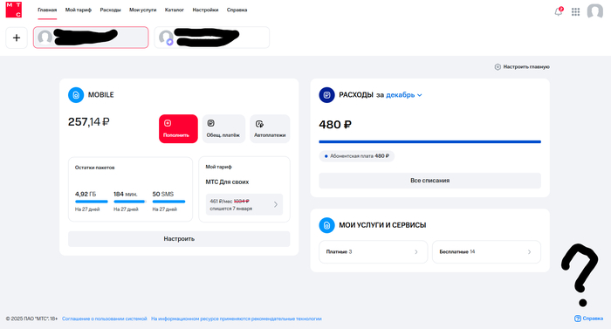611x329 pixels.
Task: Click the Настроить главную link text
Action: tap(526, 67)
